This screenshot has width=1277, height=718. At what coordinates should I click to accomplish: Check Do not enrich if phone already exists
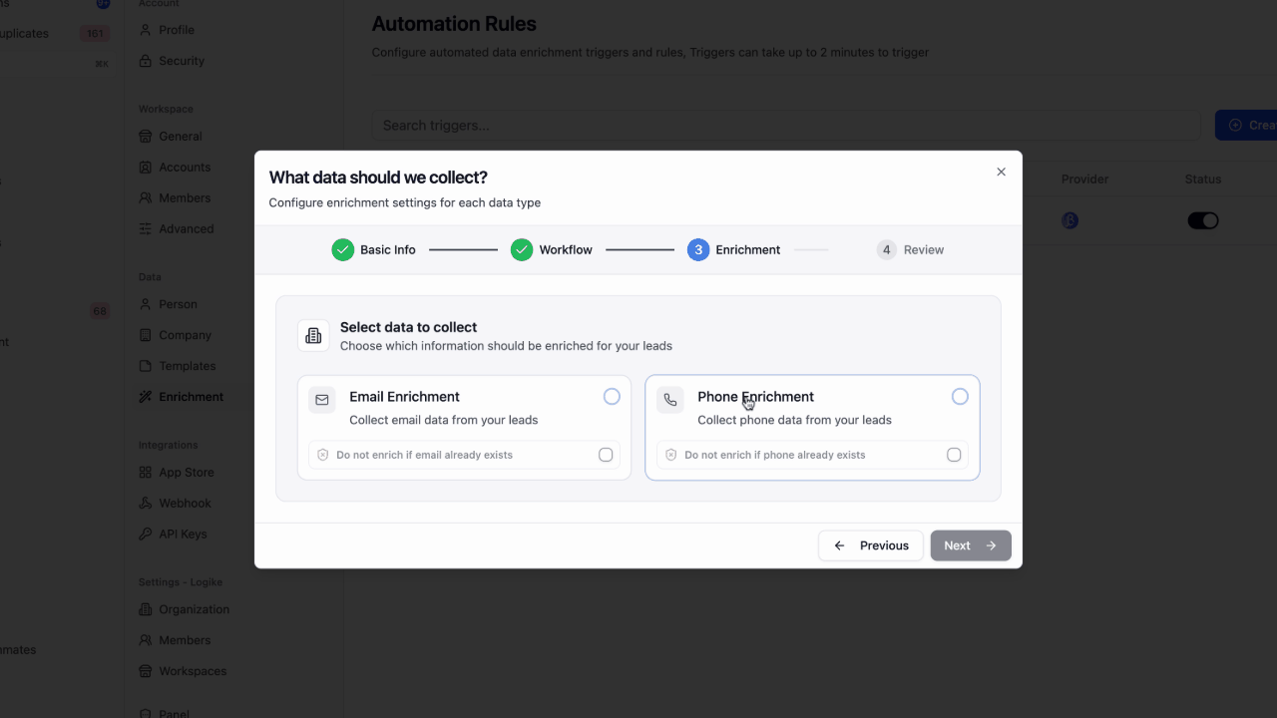pyautogui.click(x=954, y=455)
